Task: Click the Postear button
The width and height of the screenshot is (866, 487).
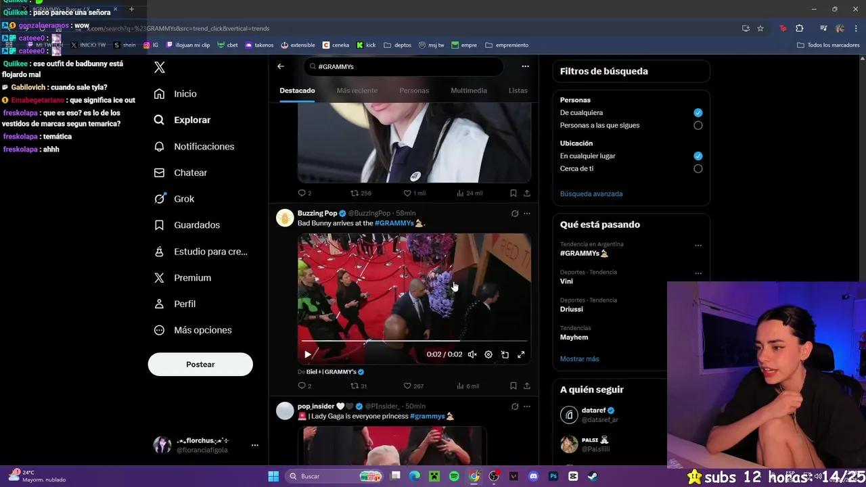Action: (200, 365)
